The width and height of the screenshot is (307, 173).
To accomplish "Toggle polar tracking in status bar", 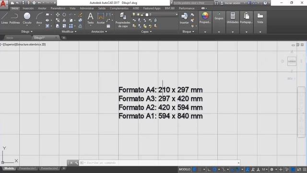I will coord(214,170).
